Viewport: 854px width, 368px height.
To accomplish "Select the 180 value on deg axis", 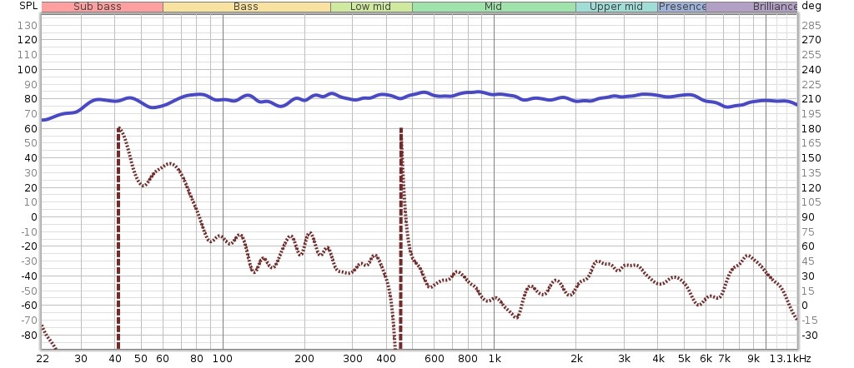I will (x=810, y=128).
